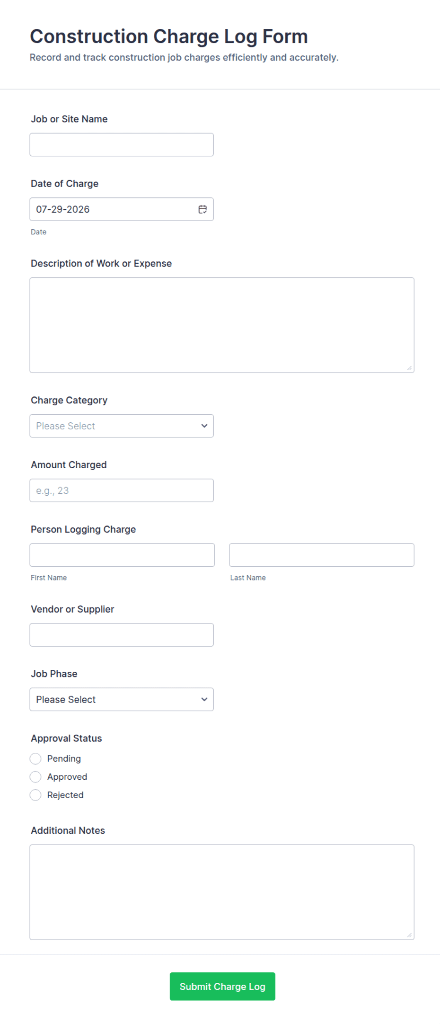Focus the Amount Charged field

[x=122, y=490]
